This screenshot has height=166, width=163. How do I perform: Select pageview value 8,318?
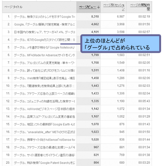95,16
